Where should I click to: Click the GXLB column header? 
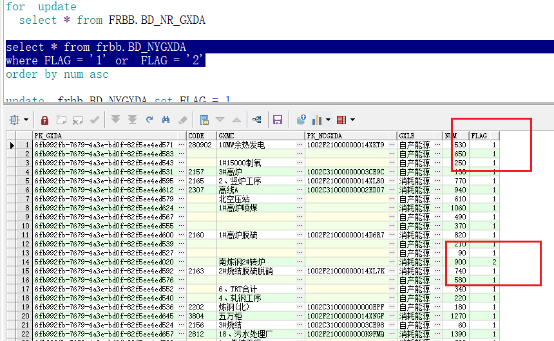pos(419,136)
